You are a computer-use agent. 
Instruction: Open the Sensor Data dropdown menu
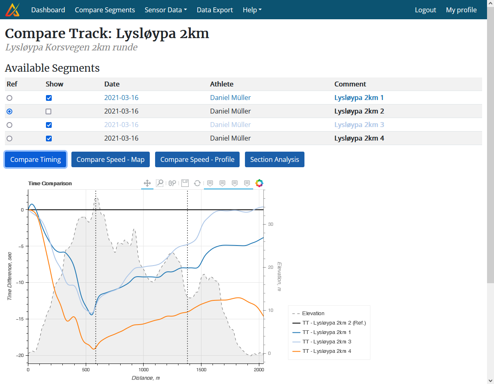tap(166, 9)
